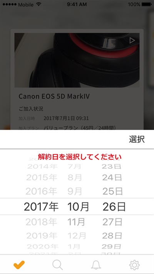The height and width of the screenshot is (274, 154).
Task: Open the notifications bell tab
Action: 96,265
